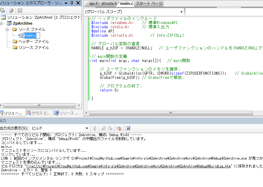Click editor scroll left arrow
The height and width of the screenshot is (187, 263).
click(x=86, y=113)
